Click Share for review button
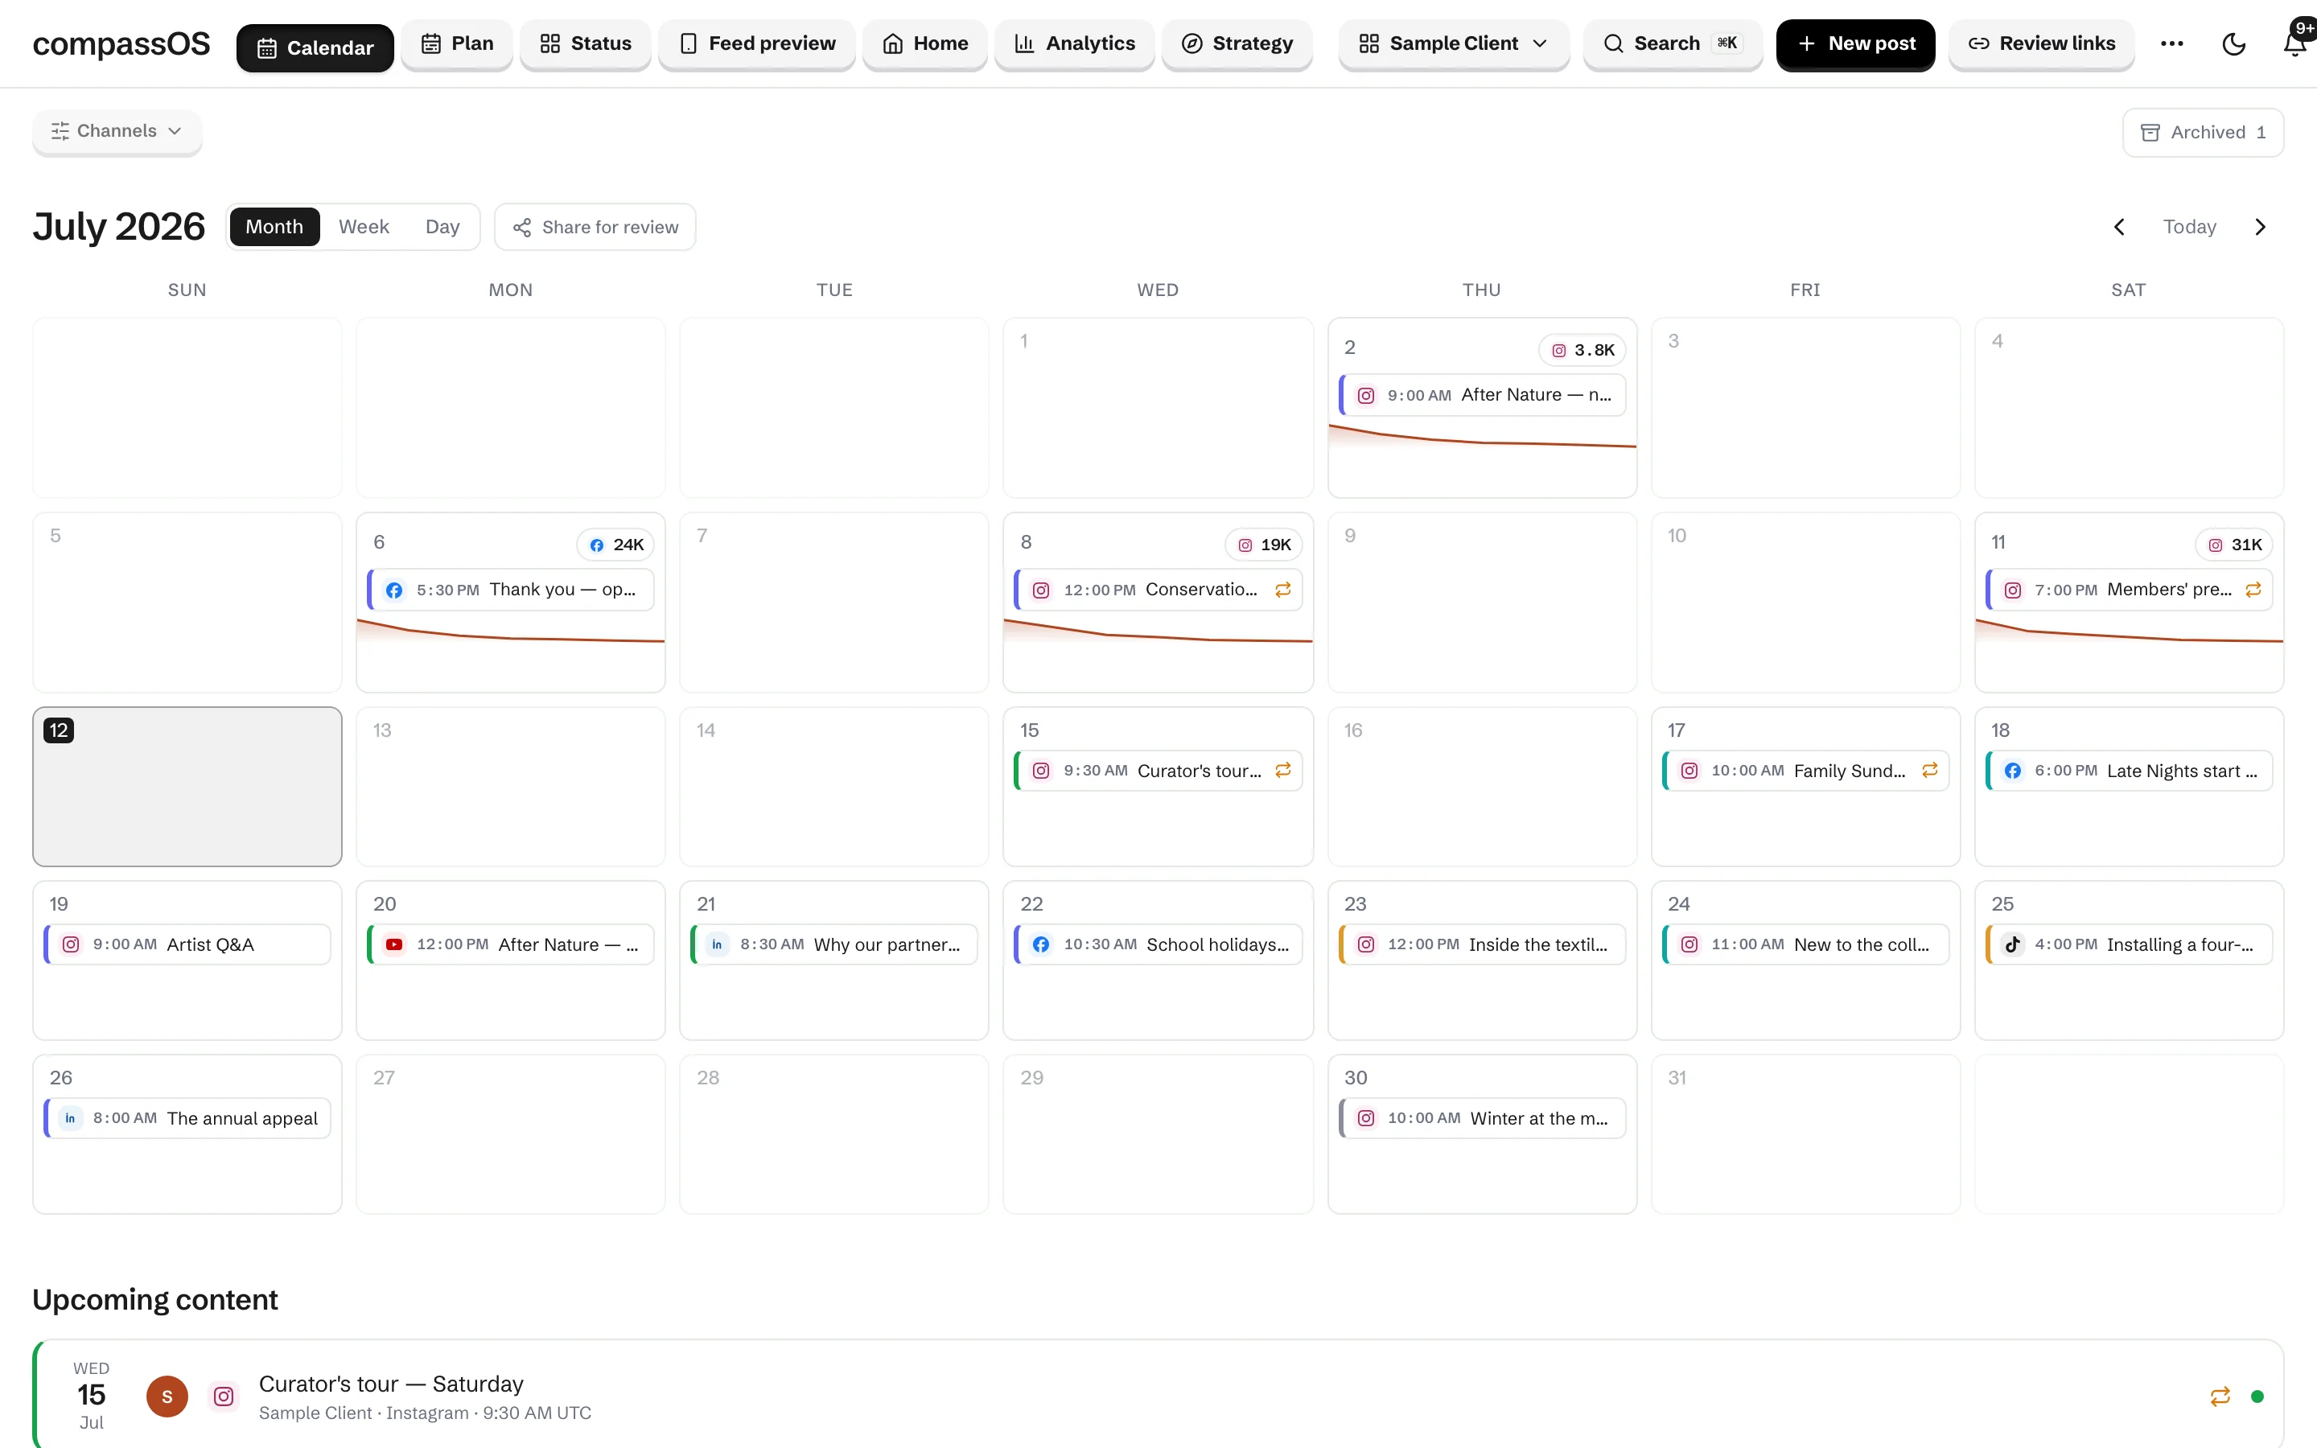The height and width of the screenshot is (1448, 2317). tap(595, 227)
